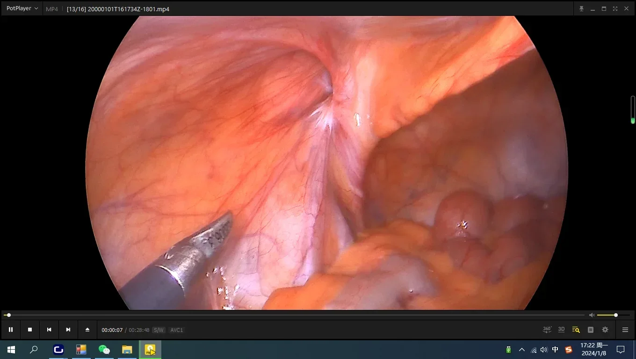Open WeChat from the taskbar

click(x=104, y=350)
